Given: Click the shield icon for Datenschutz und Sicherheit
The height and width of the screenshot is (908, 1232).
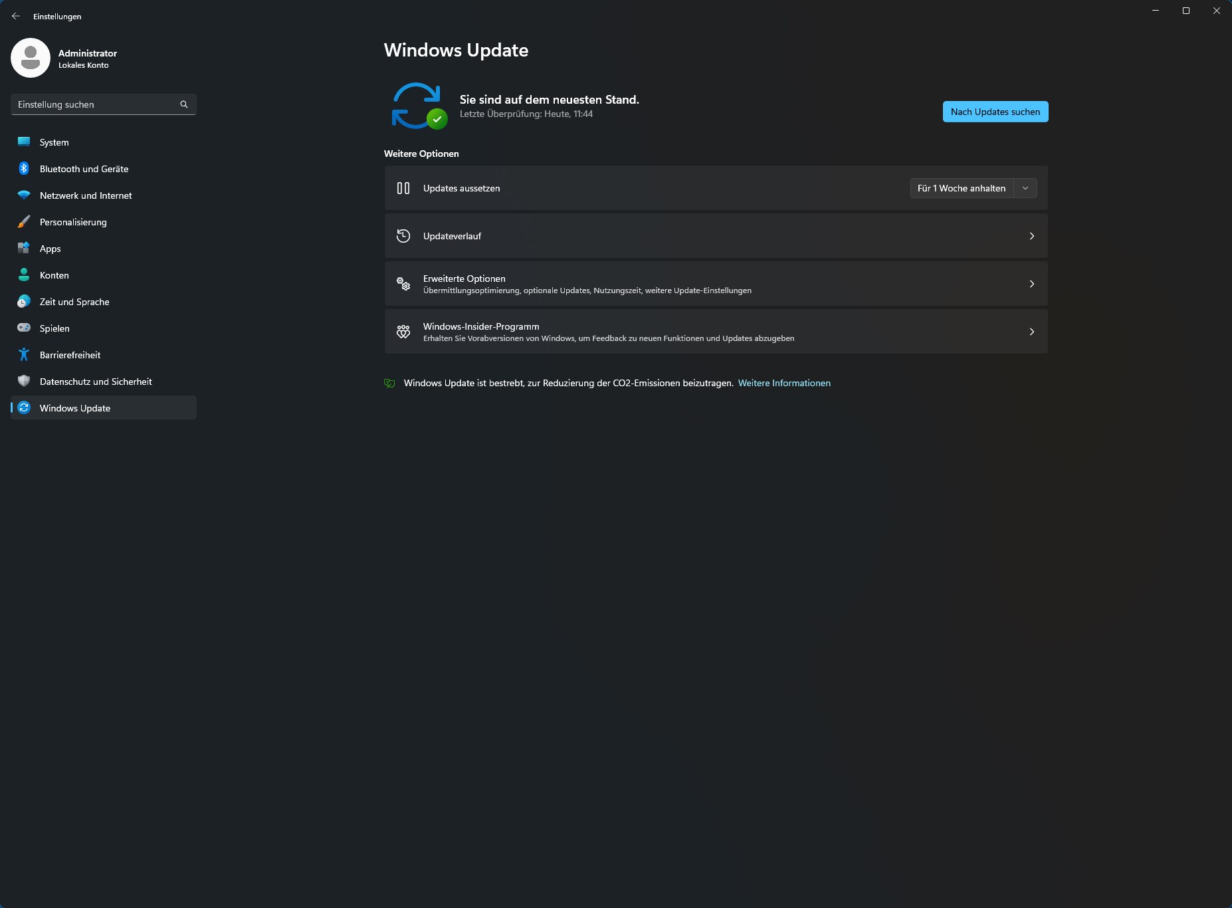Looking at the screenshot, I should [x=24, y=381].
